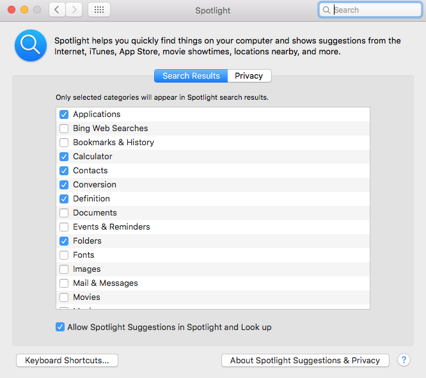Screen dimensions: 426x378
Task: Click the Mail & Messages label
Action: coord(106,283)
